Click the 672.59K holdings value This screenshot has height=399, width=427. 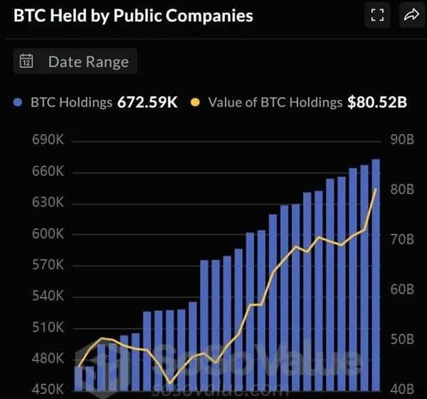(x=147, y=102)
